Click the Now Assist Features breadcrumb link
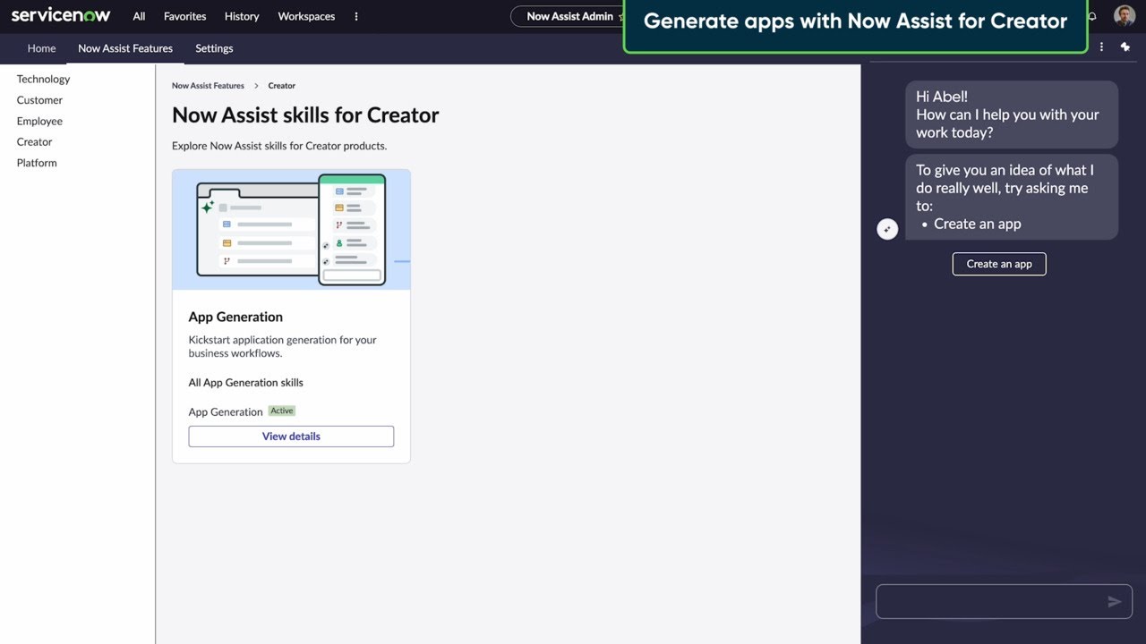The image size is (1146, 644). [208, 85]
